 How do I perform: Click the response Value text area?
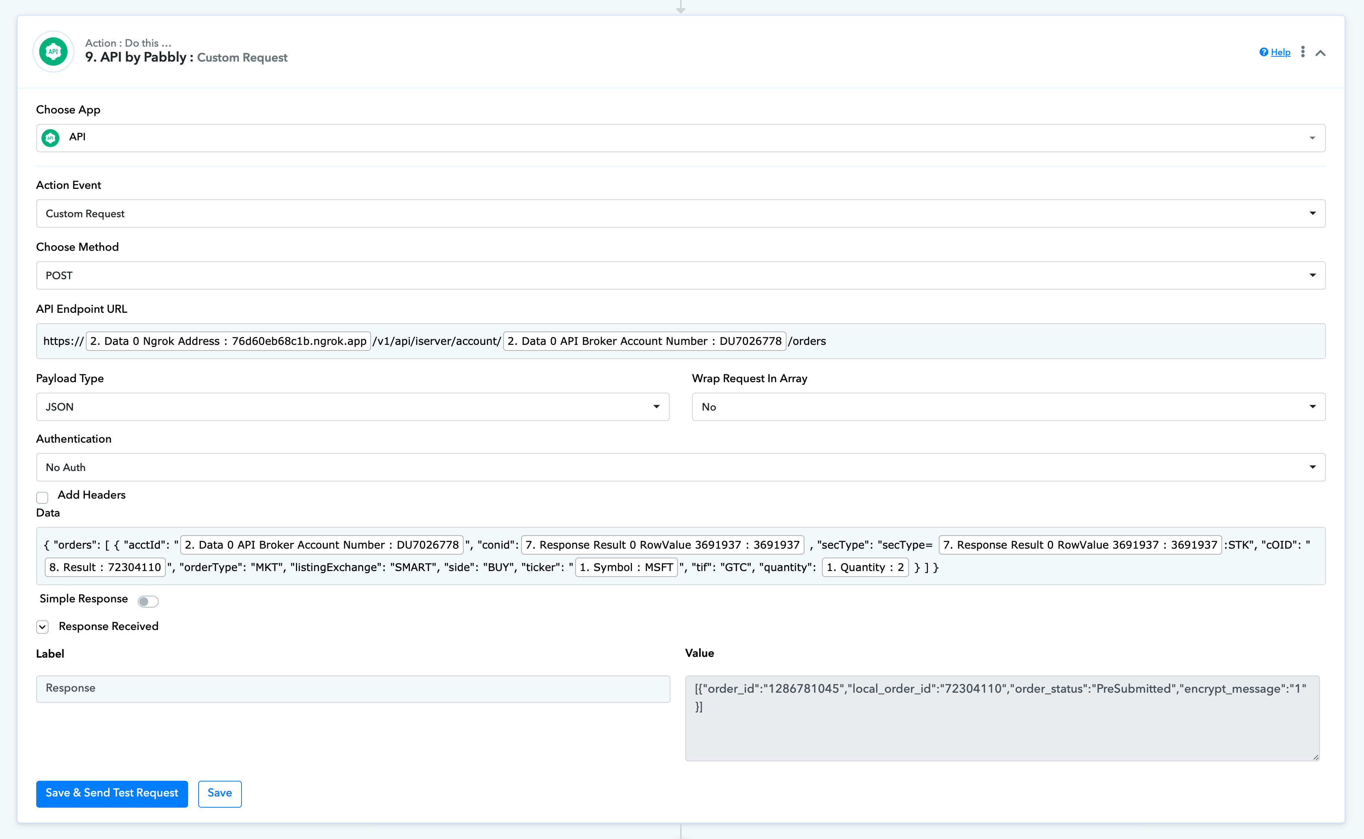(x=1002, y=718)
